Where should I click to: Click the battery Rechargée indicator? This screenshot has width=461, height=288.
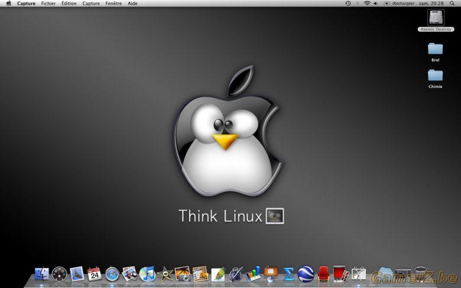[x=399, y=4]
